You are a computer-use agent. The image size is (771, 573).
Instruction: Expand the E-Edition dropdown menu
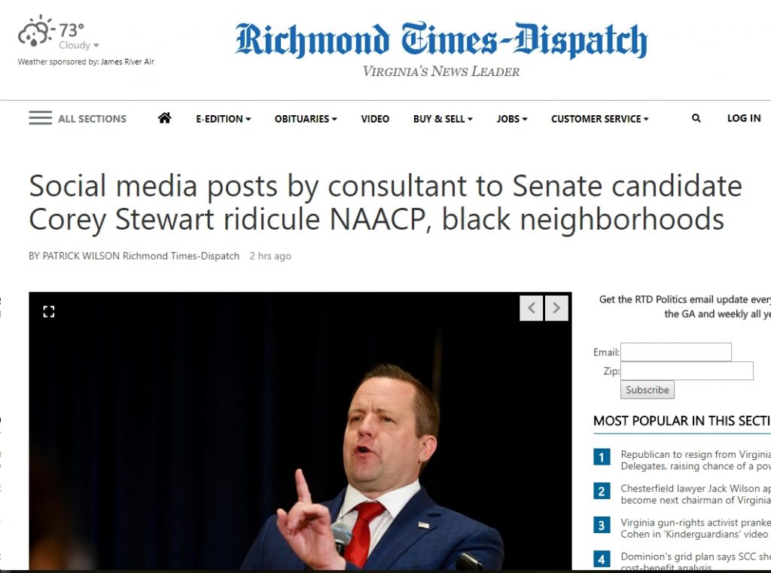coord(223,119)
